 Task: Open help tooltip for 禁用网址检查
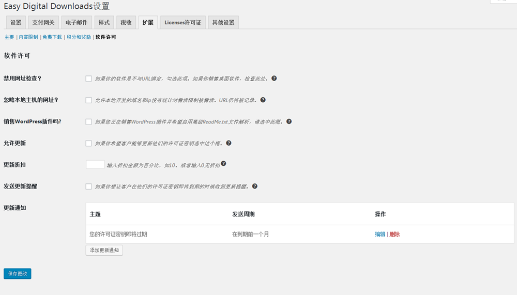coord(274,79)
